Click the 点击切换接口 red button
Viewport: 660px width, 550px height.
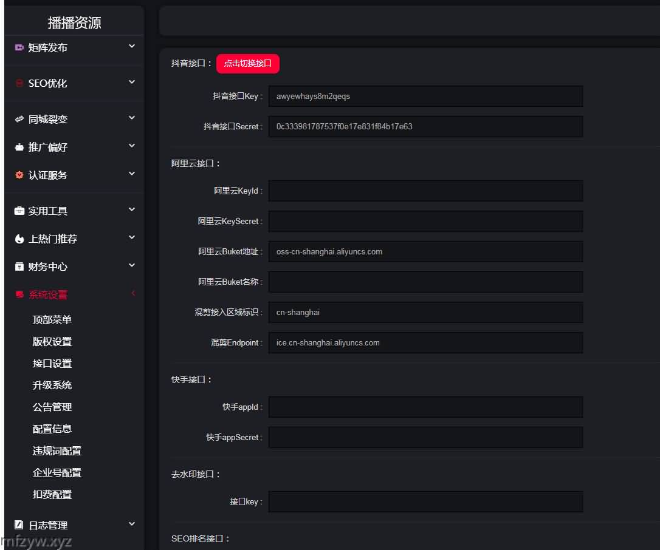[x=247, y=63]
